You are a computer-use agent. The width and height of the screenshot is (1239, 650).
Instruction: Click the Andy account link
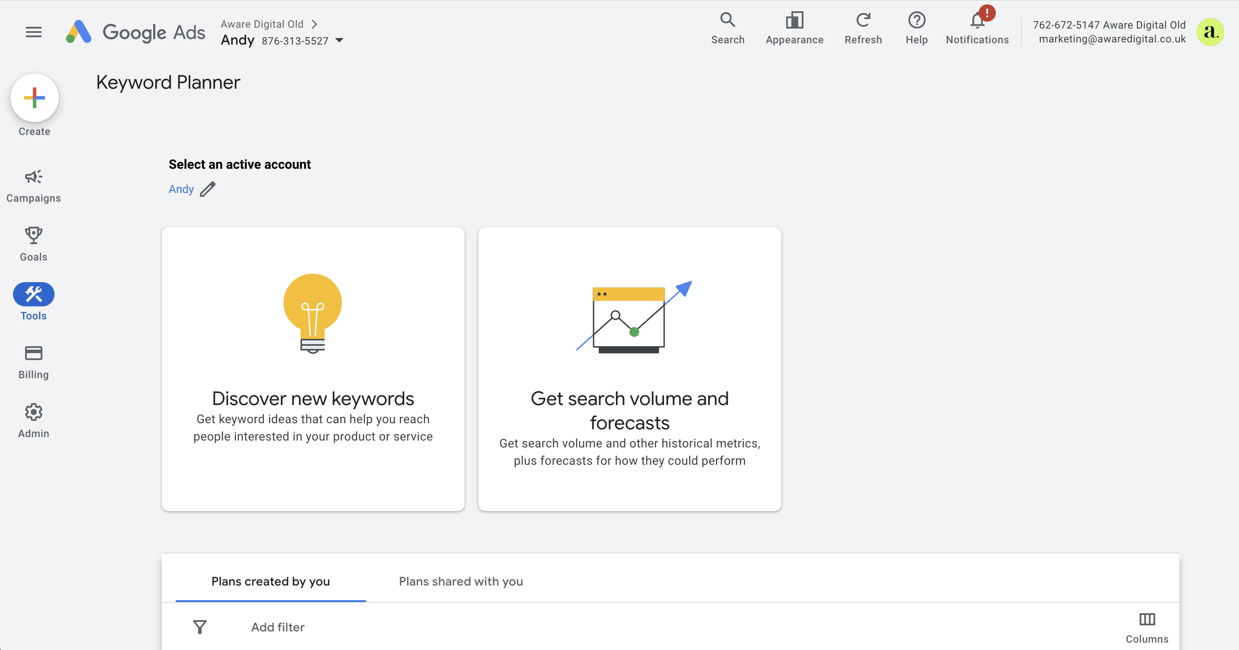pos(181,190)
